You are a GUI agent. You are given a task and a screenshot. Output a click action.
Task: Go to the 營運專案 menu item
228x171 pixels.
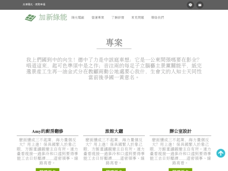click(x=98, y=18)
